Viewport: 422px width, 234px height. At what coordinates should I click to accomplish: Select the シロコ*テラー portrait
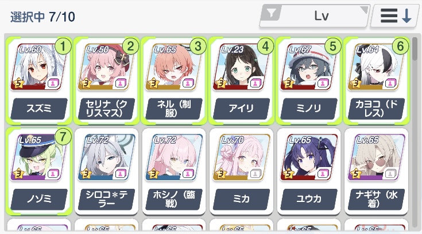tap(106, 157)
